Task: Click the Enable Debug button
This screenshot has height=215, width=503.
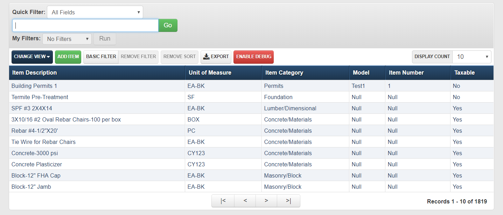Action: (x=253, y=57)
